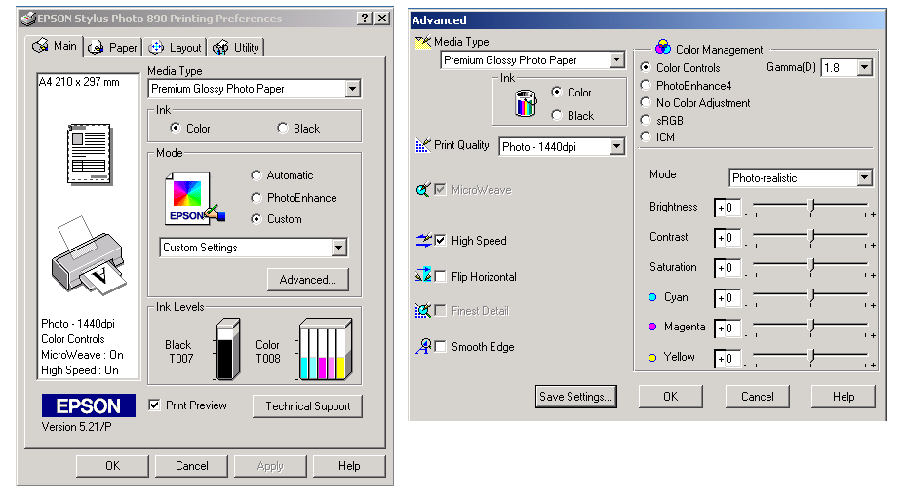Click the Color Management icon
Viewport: 905px width, 501px height.
pyautogui.click(x=663, y=47)
